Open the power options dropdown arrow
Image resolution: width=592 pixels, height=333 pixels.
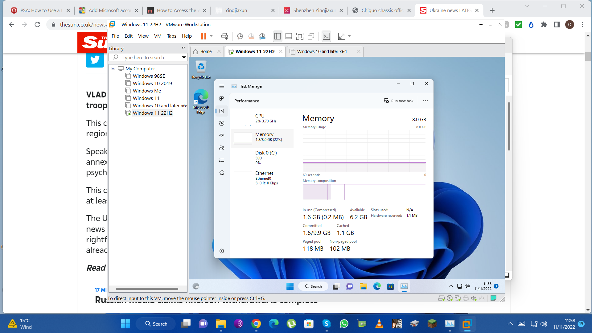click(211, 36)
